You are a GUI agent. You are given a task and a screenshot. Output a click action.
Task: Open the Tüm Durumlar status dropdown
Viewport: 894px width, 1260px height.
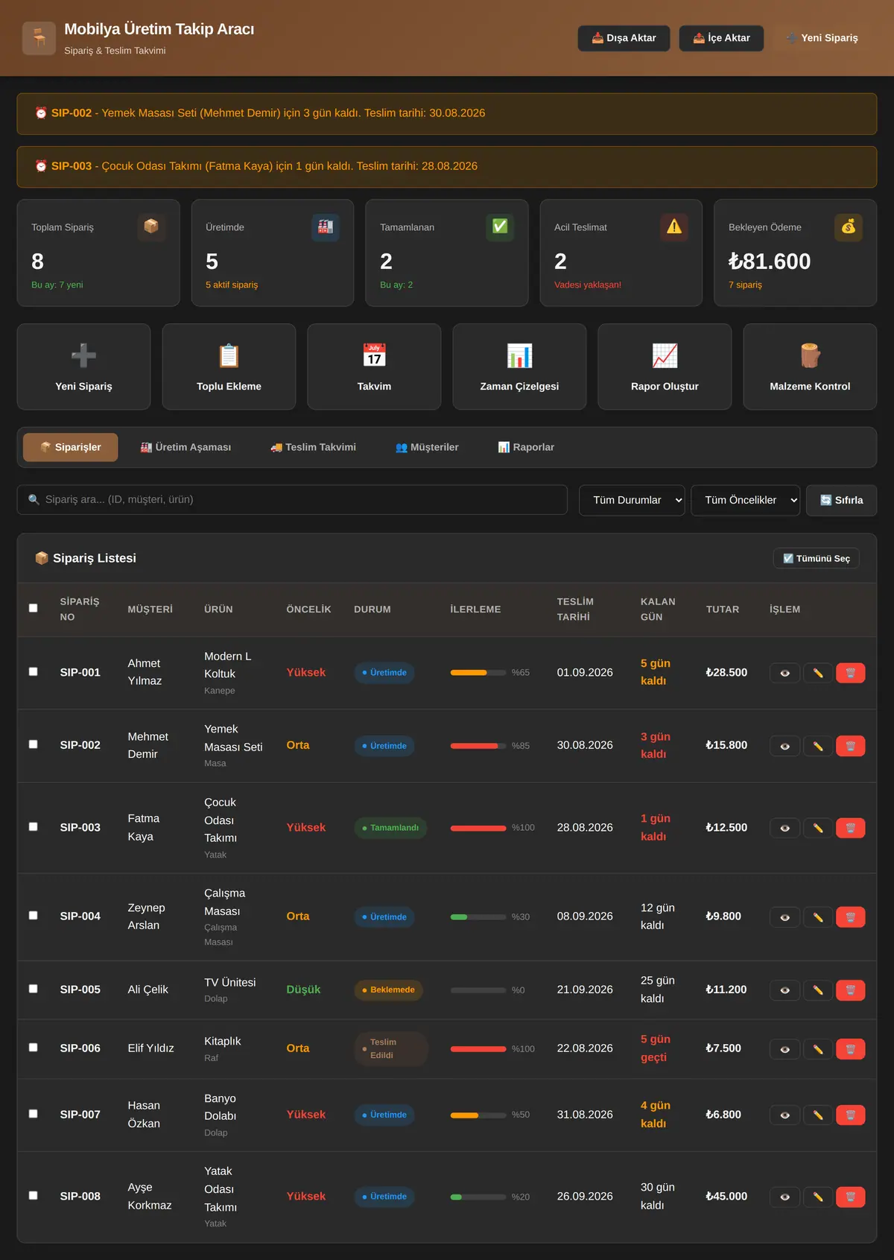point(632,500)
